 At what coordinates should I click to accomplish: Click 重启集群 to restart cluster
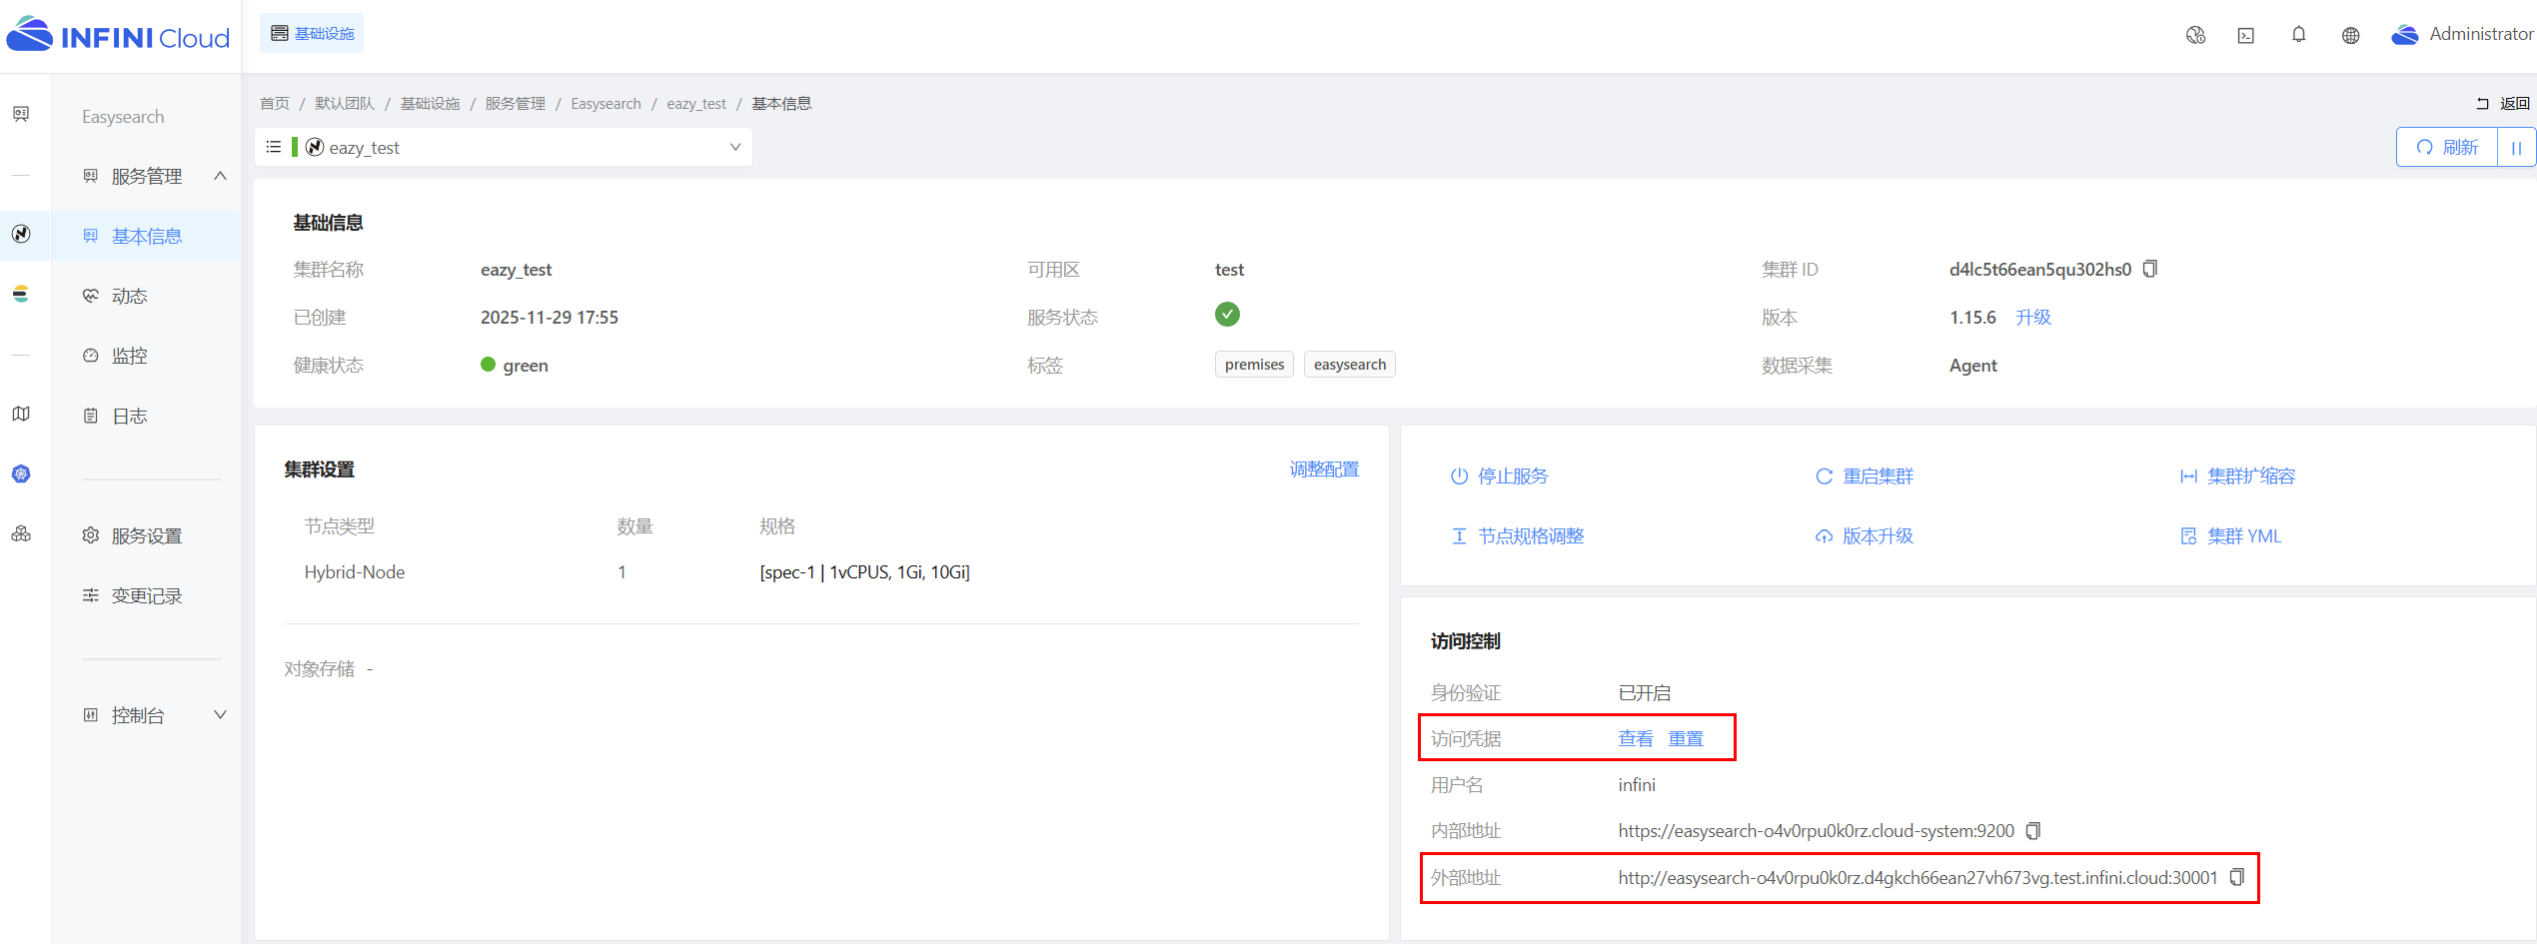pos(1864,476)
